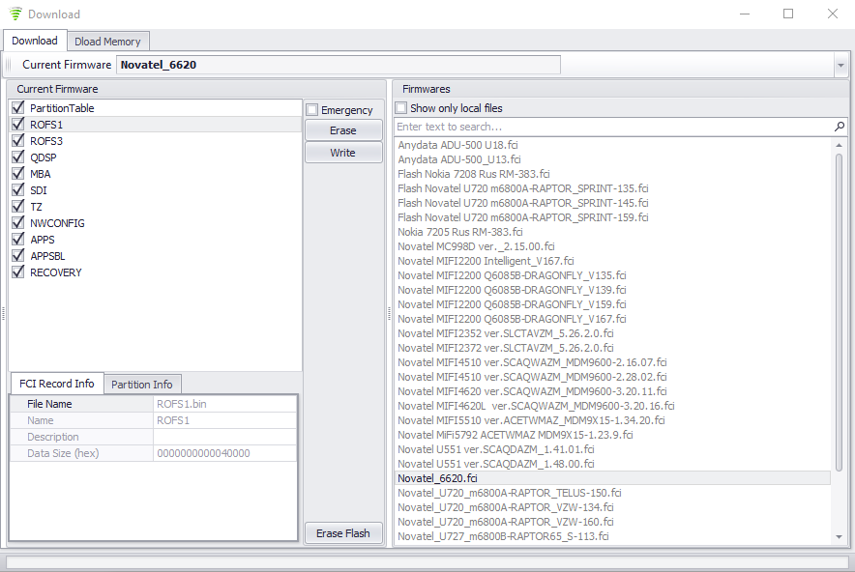Screen dimensions: 855x572
Task: Select Novatel MIFI4510 MDM9600-2.16.07.fci
Action: point(532,362)
